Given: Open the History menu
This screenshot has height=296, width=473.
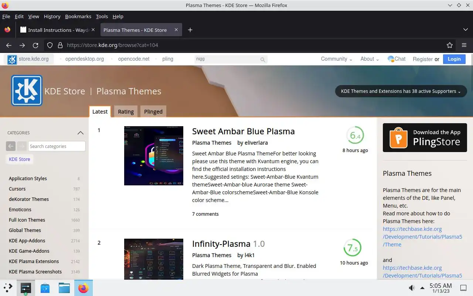Looking at the screenshot, I should (x=52, y=16).
